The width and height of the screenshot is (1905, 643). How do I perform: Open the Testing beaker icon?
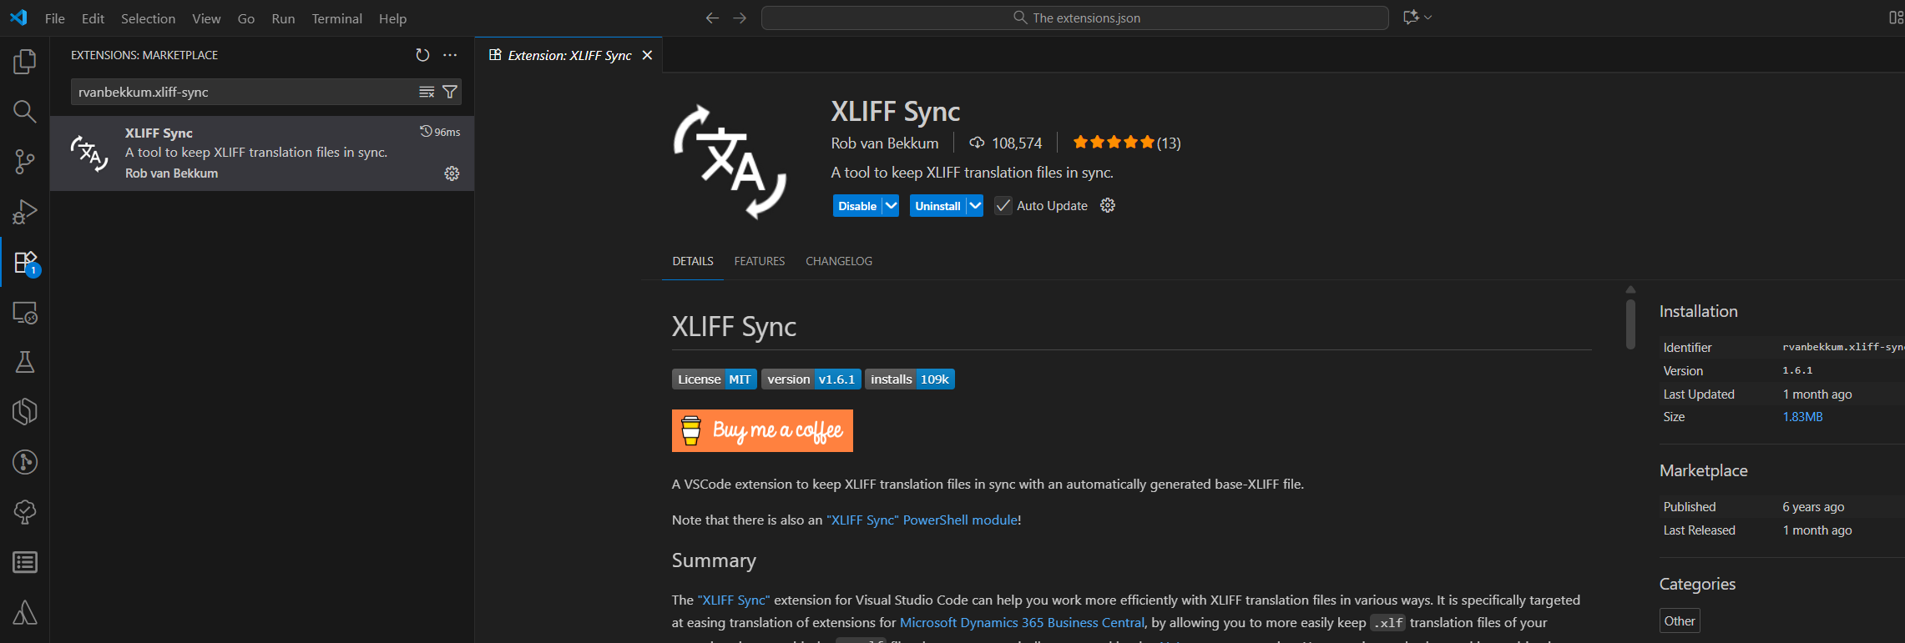coord(25,362)
